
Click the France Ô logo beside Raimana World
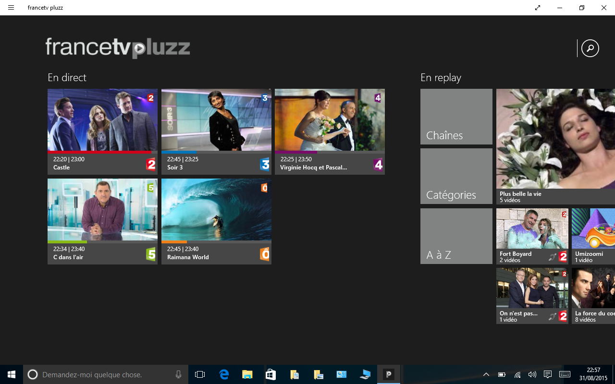coord(265,254)
